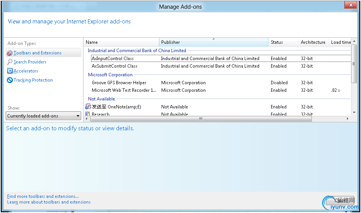Click the Tracking Protection blocked-circle icon

point(10,80)
